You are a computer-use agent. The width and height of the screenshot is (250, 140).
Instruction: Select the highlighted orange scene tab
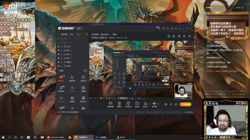click(x=78, y=35)
